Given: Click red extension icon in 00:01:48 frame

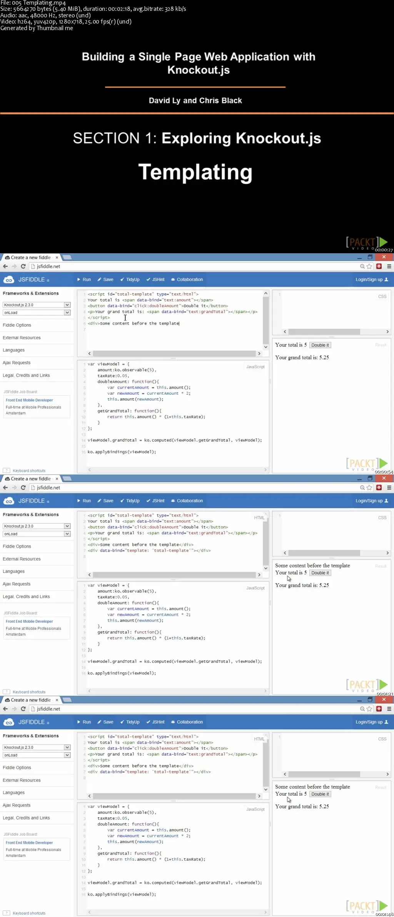Looking at the screenshot, I should [379, 709].
